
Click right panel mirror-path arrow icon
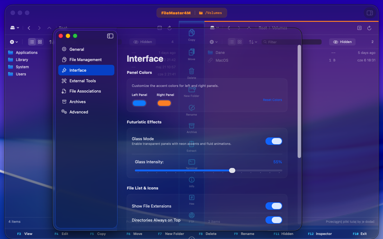[359, 28]
